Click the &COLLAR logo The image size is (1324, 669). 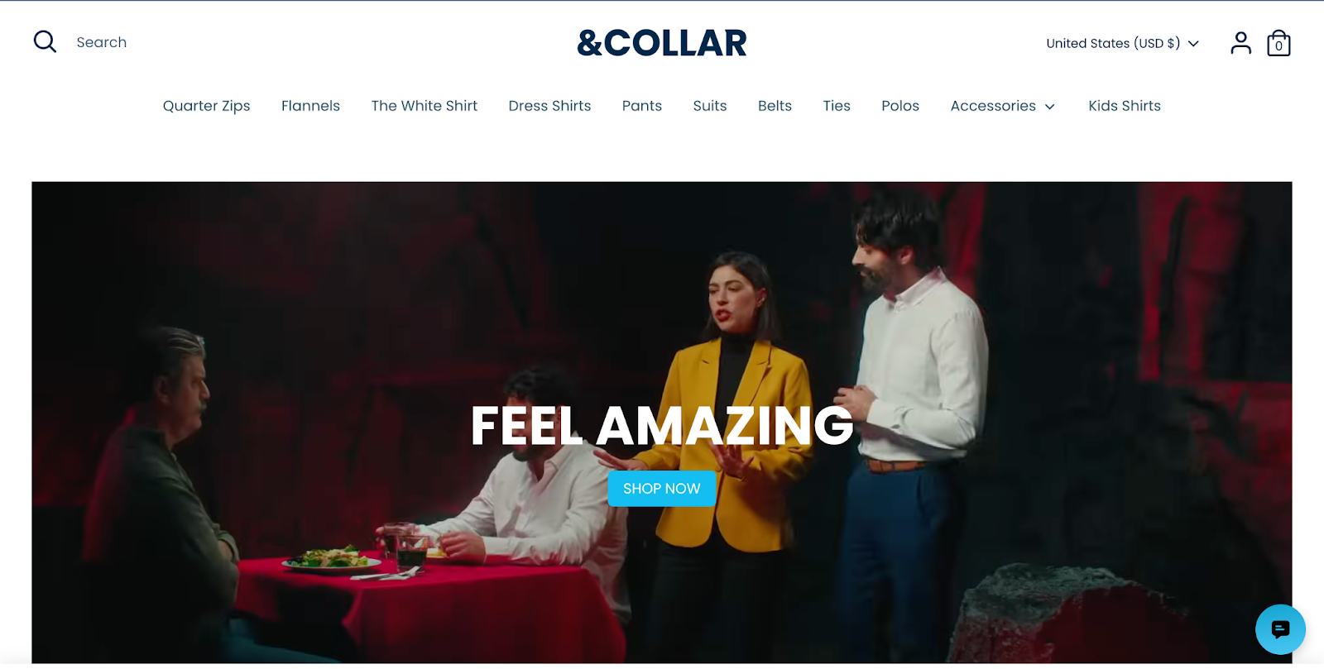(x=662, y=43)
